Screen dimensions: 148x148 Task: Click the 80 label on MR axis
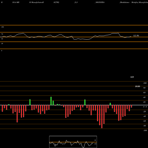pos(144,88)
